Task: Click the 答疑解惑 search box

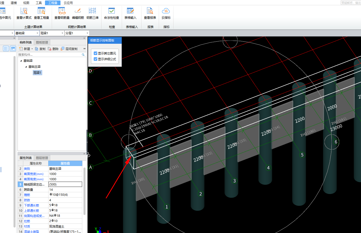Action: coord(351,2)
